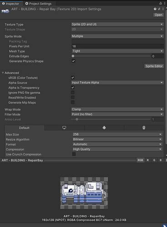Switch to the Inspector tab

point(10,4)
